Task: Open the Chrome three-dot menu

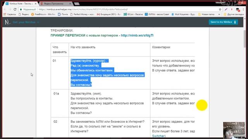Action: [x=243, y=9]
